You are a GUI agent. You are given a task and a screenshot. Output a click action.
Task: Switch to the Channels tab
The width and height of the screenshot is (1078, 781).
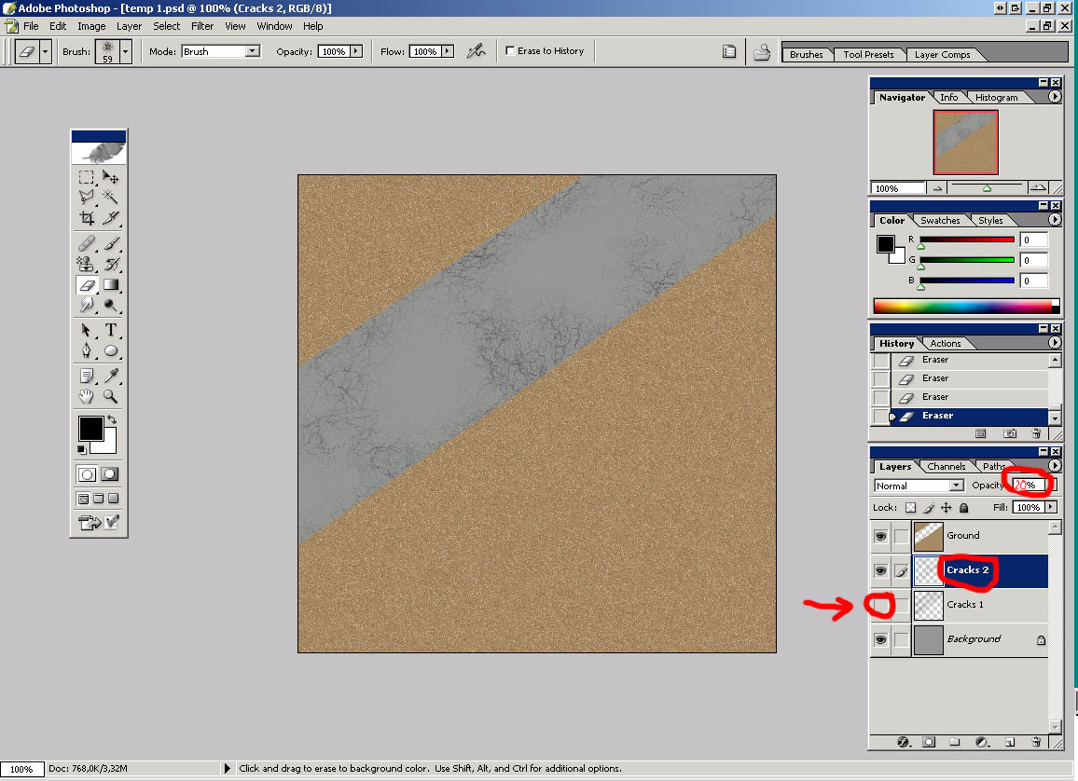946,466
